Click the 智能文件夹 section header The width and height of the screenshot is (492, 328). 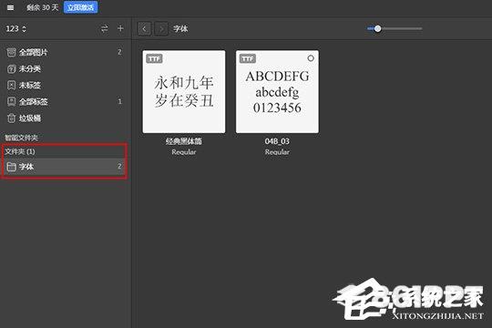(x=21, y=138)
